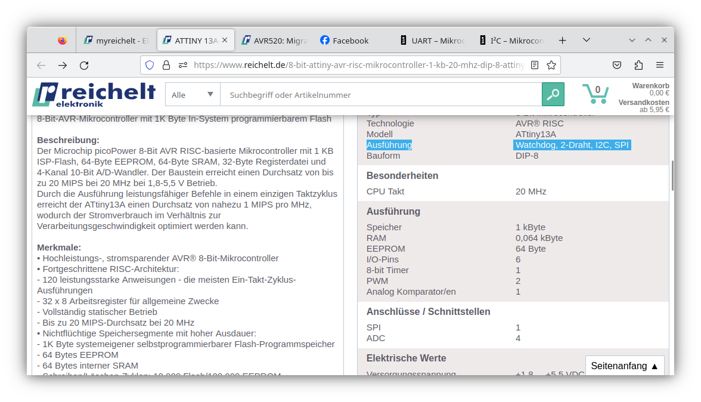
Task: Reload the current page
Action: coord(83,65)
